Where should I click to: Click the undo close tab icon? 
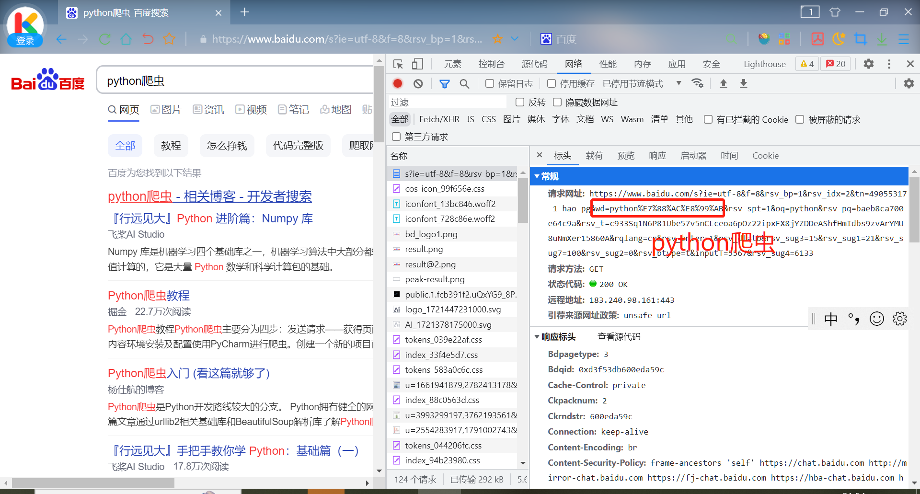(148, 39)
